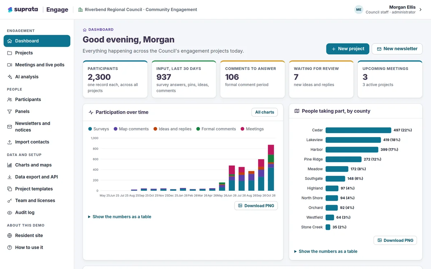Click the Newsletters and notices label
The image size is (431, 269).
[x=33, y=127]
